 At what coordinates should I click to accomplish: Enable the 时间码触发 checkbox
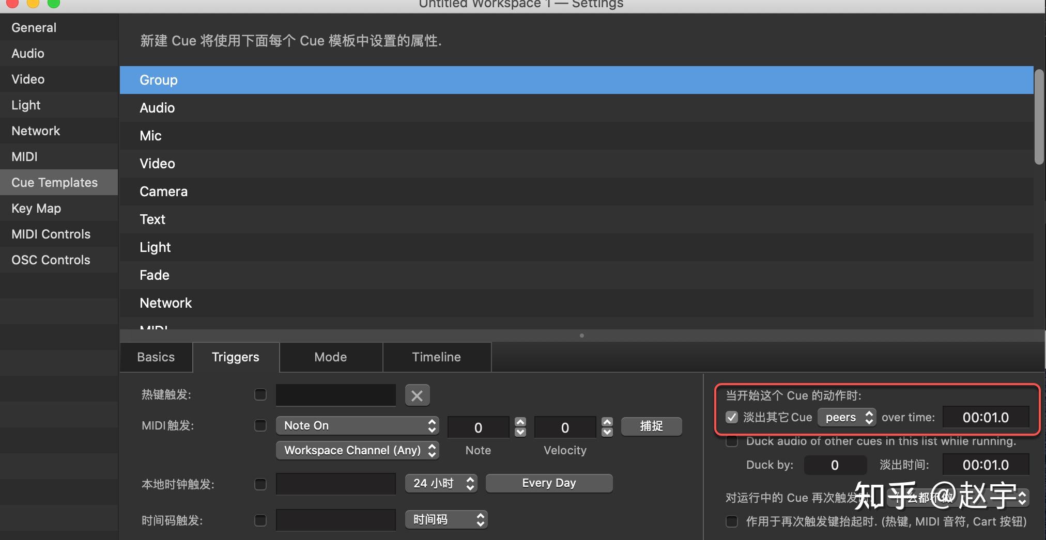(260, 520)
